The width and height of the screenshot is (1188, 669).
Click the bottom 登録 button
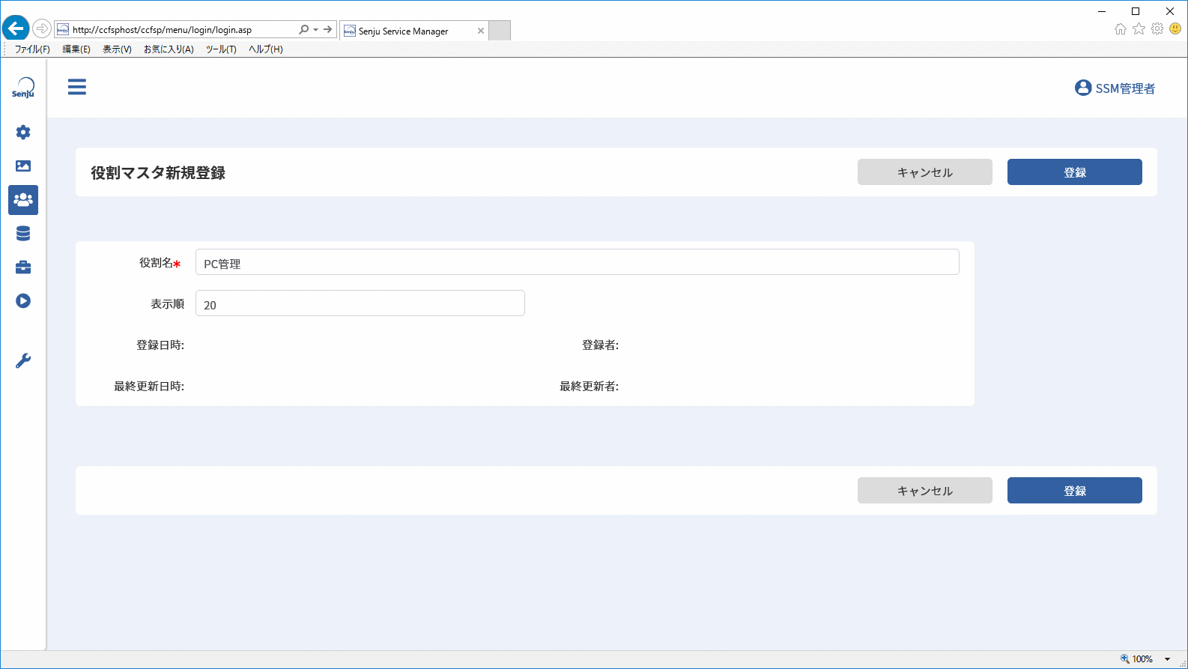pyautogui.click(x=1074, y=491)
